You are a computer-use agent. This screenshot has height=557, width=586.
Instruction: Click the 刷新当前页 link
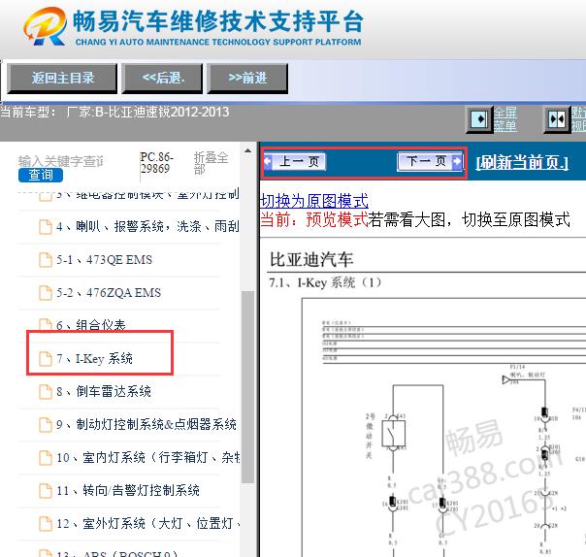[x=522, y=162]
